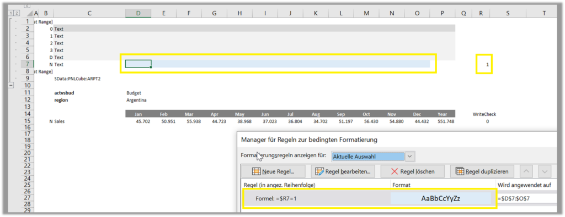Select outline level 1 button
Viewport: 565px width, 217px height.
pyautogui.click(x=11, y=13)
